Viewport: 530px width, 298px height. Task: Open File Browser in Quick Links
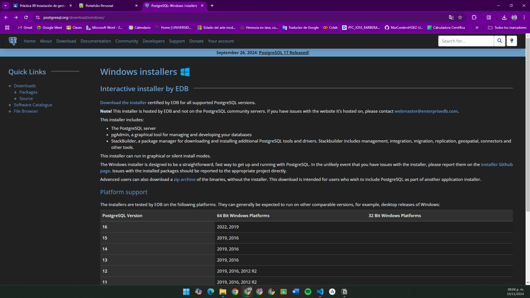tap(26, 111)
